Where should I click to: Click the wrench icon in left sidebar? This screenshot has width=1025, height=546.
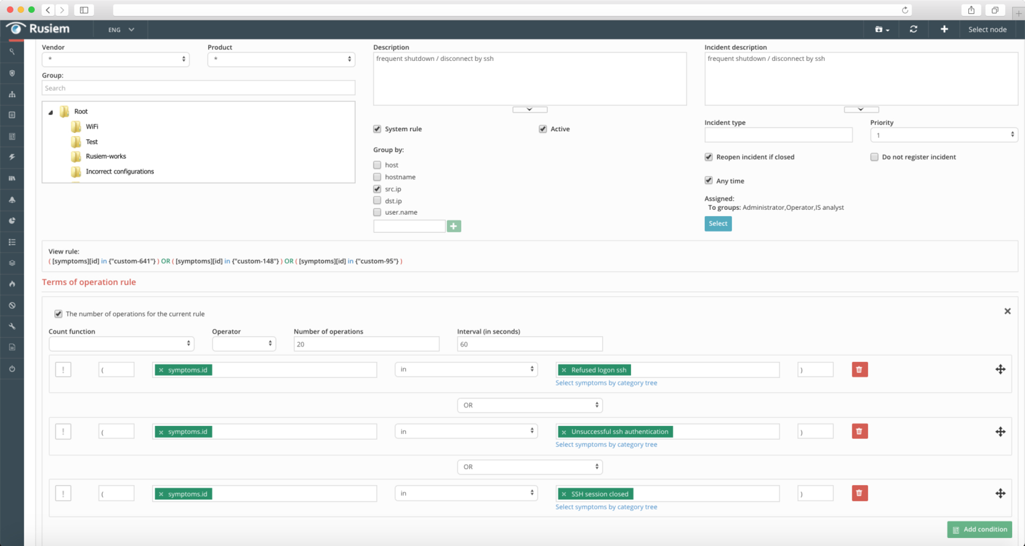tap(12, 326)
